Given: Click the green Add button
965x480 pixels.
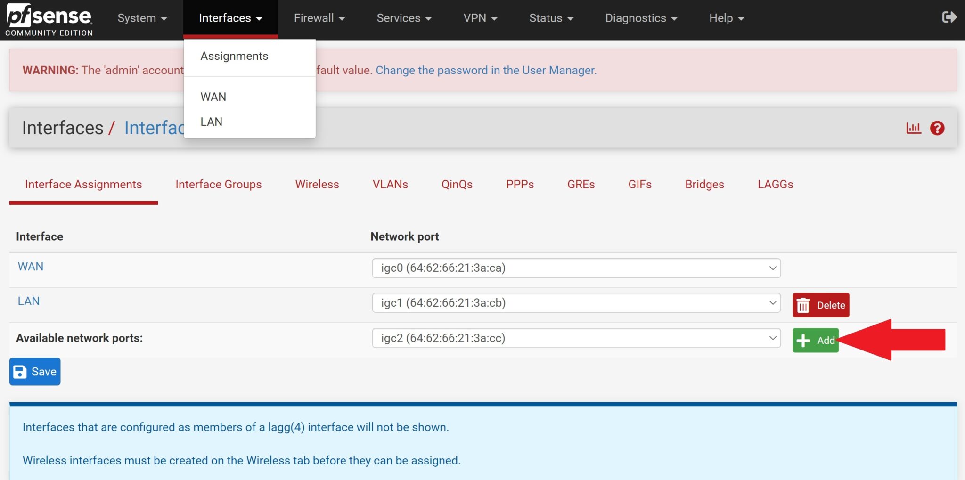Looking at the screenshot, I should tap(816, 340).
